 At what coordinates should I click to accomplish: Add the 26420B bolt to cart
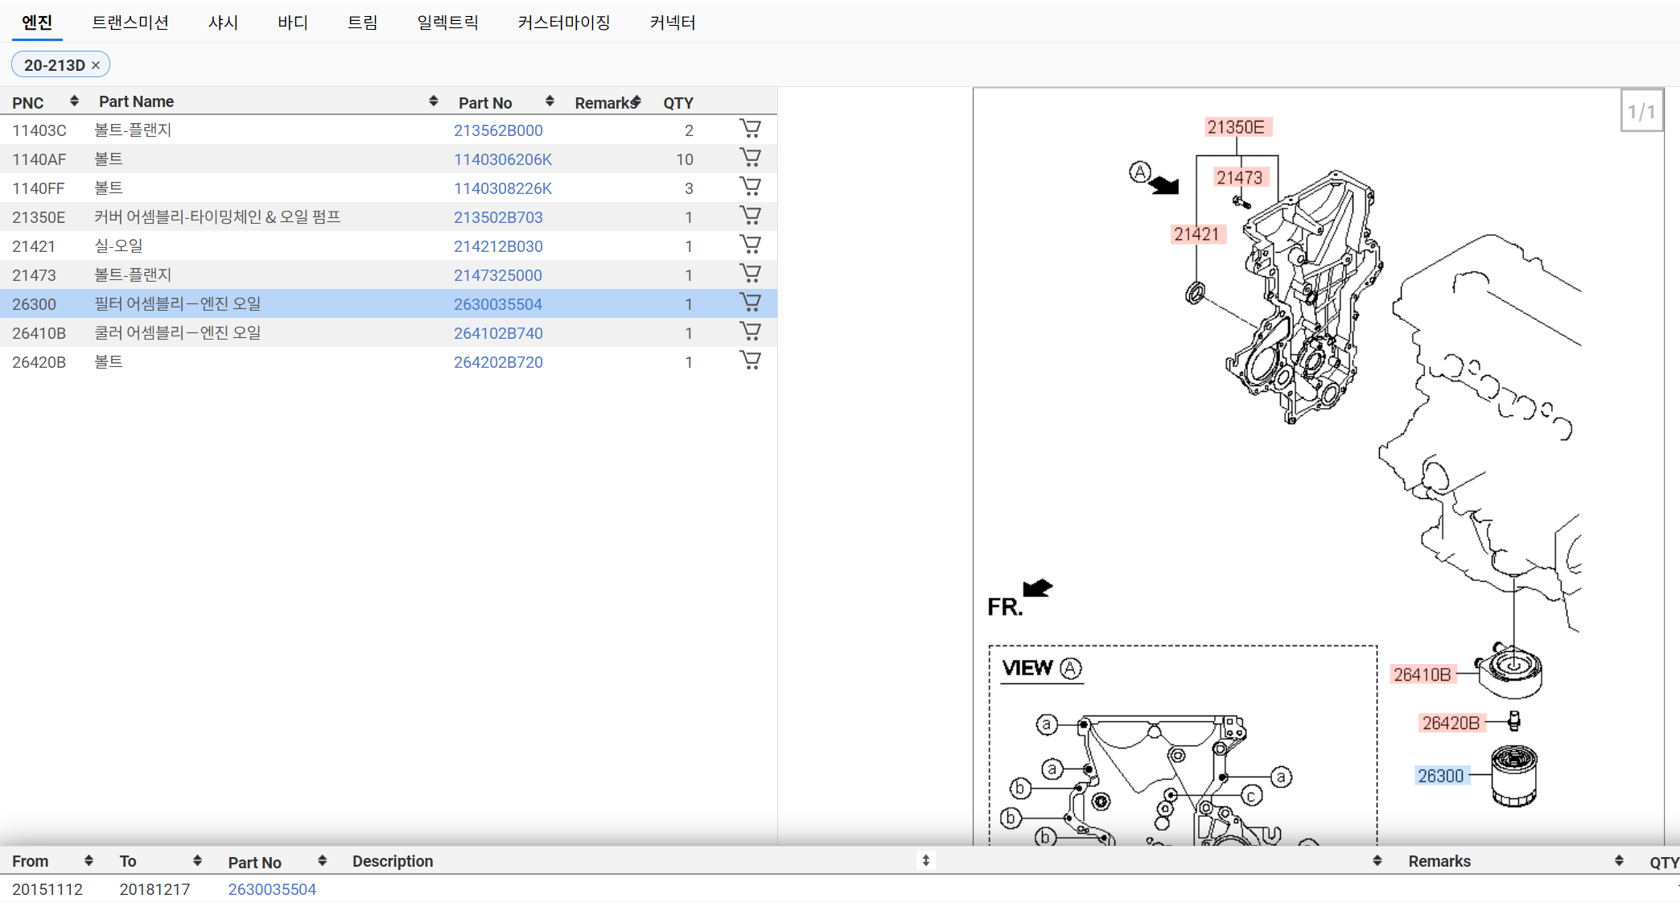point(750,361)
